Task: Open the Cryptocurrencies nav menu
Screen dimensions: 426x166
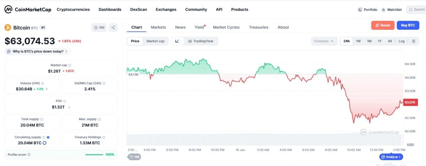Action: click(73, 10)
